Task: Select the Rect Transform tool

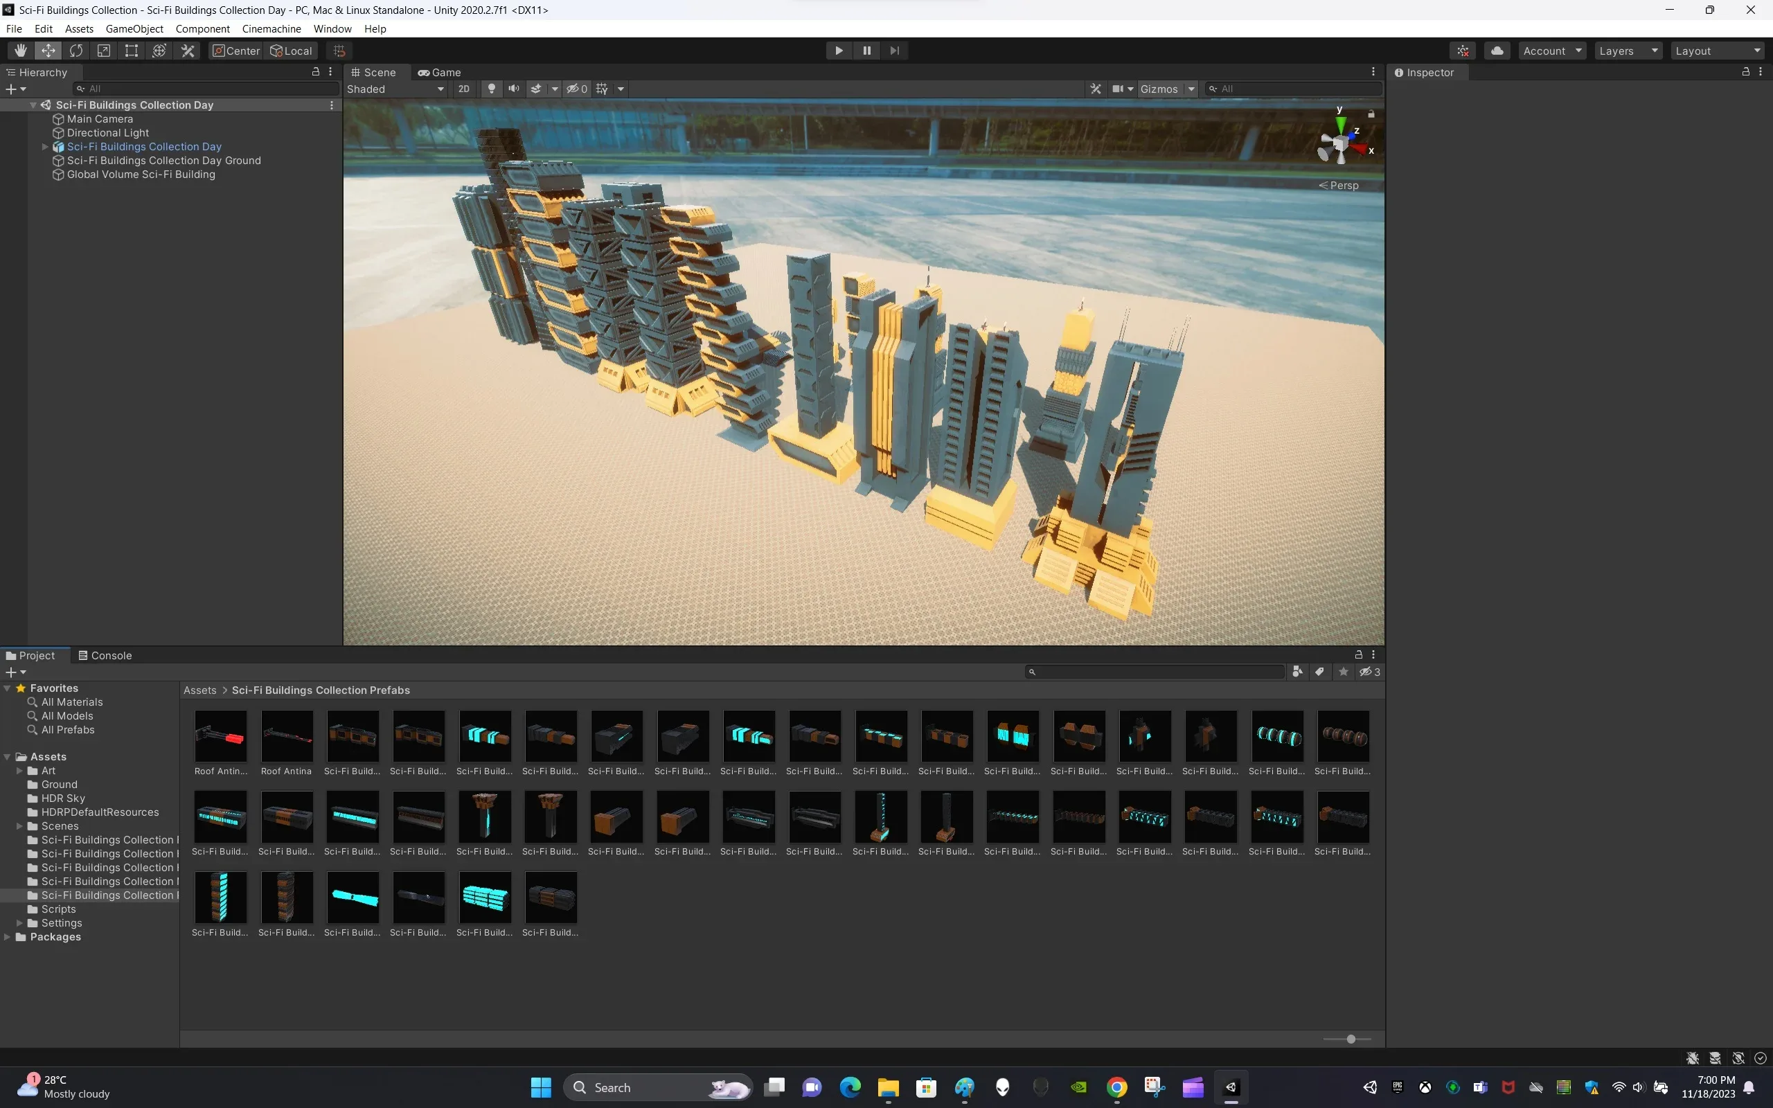Action: tap(131, 51)
